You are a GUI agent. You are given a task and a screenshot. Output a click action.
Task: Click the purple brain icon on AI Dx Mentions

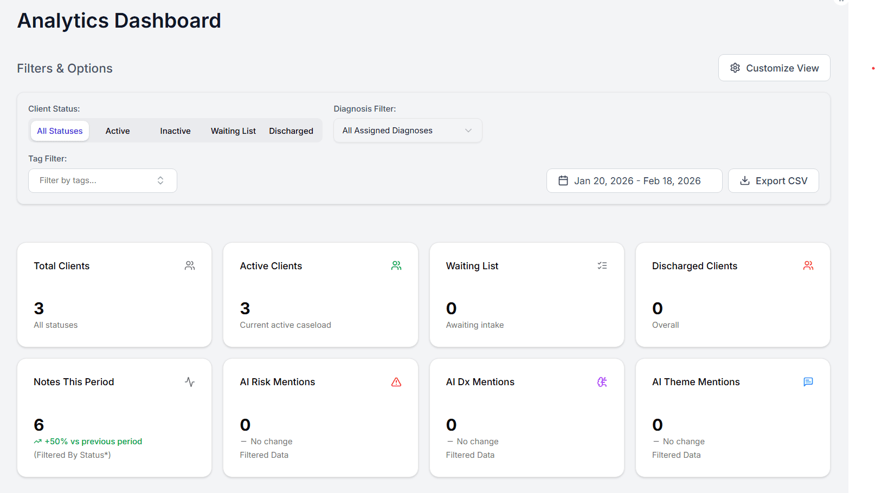602,381
